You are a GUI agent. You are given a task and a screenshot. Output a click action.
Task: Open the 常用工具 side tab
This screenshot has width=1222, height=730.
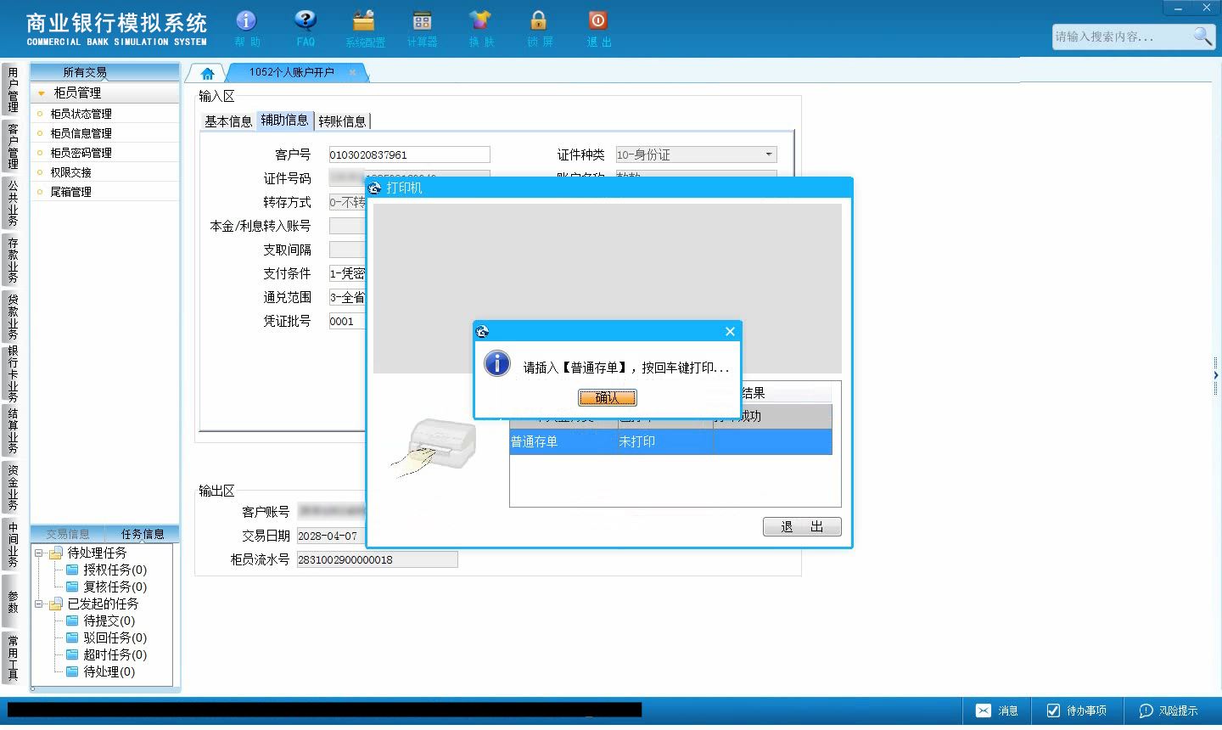[x=12, y=658]
